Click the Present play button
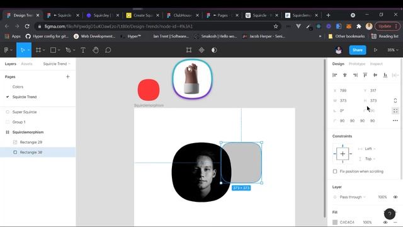Screen dimensions: 403x227 point(375,50)
